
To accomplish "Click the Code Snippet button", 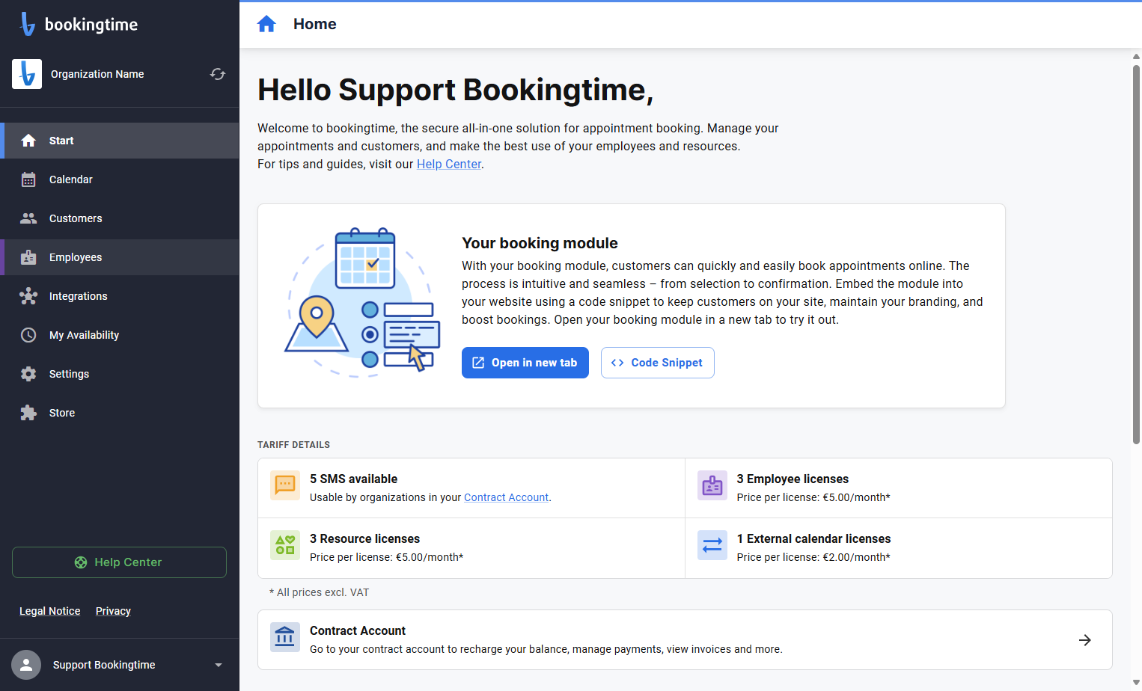I will (x=658, y=363).
